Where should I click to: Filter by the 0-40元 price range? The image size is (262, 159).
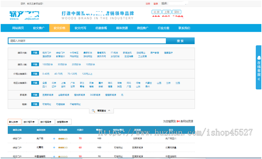[x=46, y=74]
